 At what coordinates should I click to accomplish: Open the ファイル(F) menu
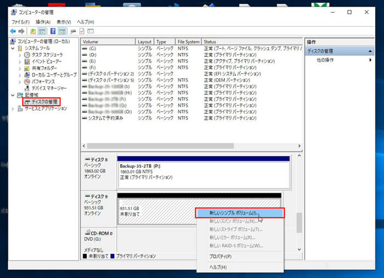click(21, 22)
